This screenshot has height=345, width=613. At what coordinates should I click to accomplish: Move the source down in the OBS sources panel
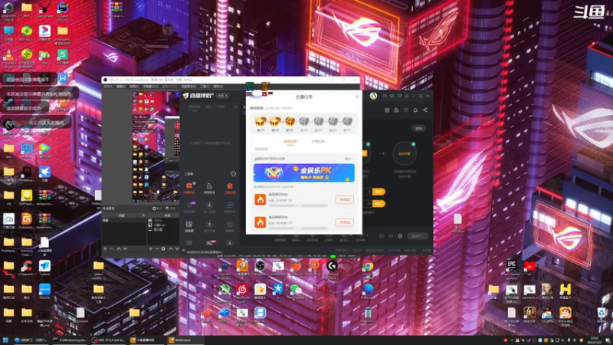[177, 248]
